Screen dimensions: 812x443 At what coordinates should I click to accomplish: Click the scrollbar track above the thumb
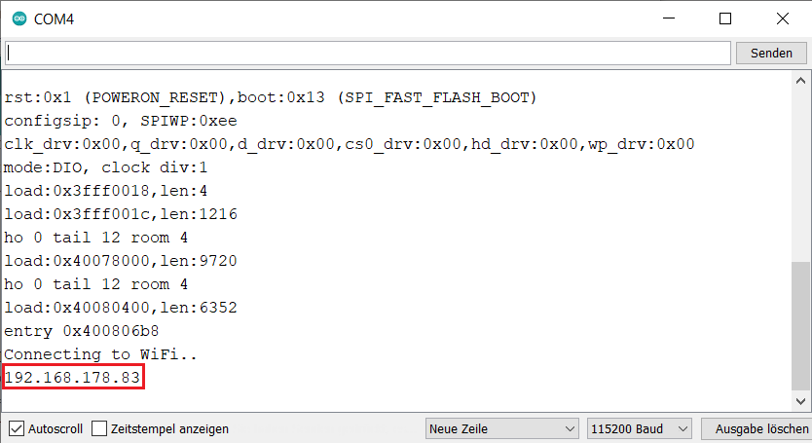[801, 175]
